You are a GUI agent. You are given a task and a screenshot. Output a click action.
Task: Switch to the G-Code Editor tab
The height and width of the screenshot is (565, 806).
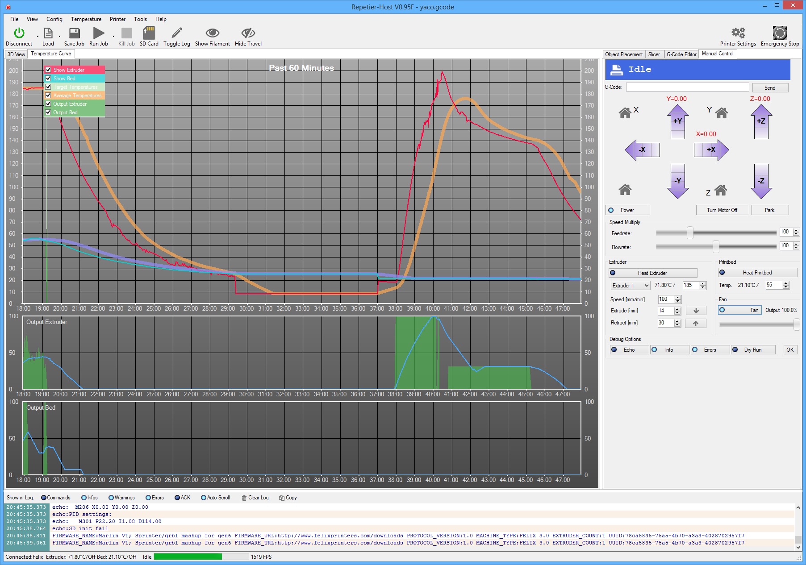[x=681, y=54]
